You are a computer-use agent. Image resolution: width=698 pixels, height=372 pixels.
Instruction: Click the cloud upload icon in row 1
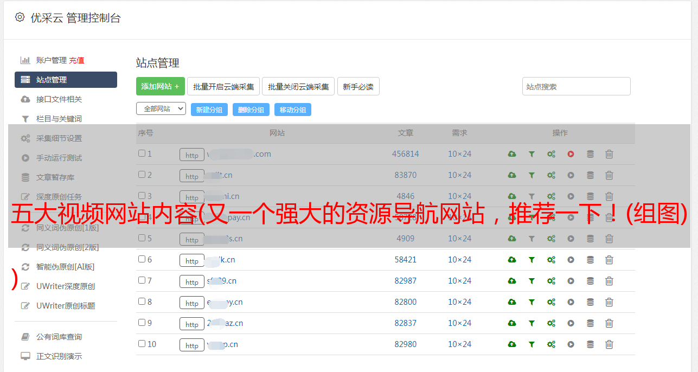pos(512,154)
